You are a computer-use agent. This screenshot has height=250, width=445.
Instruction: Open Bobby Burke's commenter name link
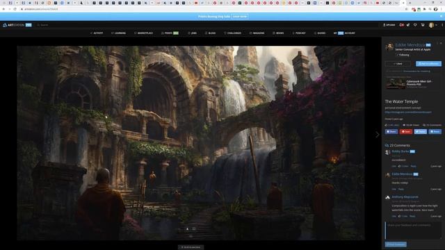coord(400,151)
